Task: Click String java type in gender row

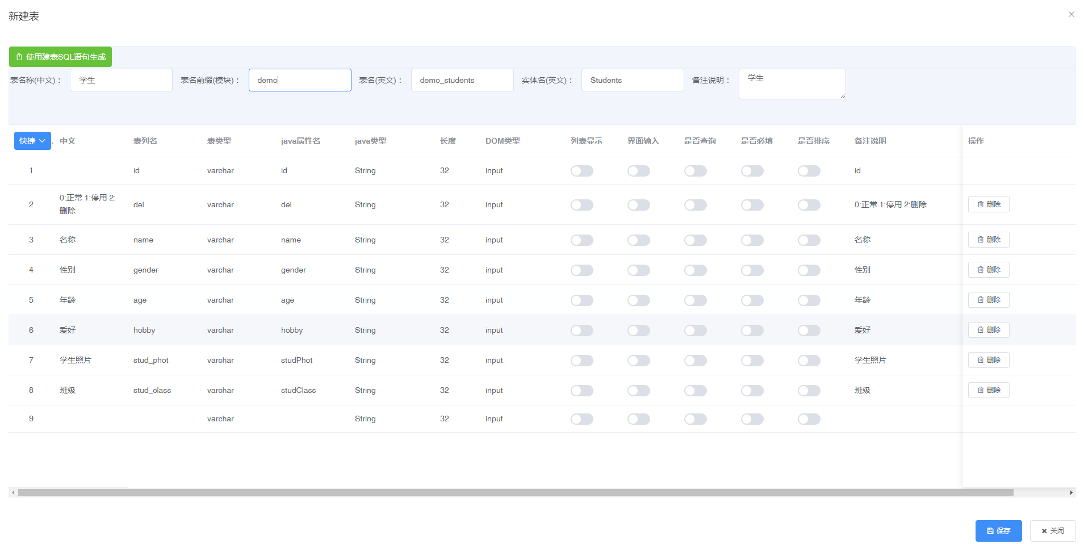Action: 365,270
